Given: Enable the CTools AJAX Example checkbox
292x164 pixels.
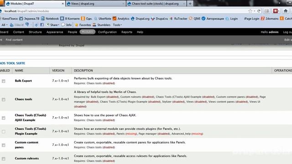Looking at the screenshot, I should coord(4,118).
